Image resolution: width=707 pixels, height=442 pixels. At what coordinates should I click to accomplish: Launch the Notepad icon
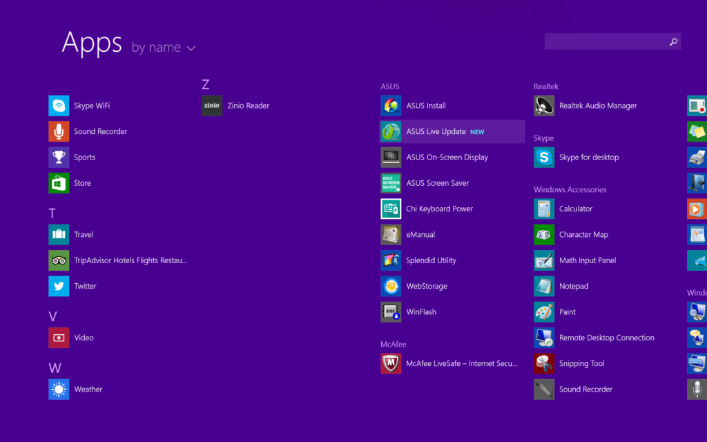544,286
